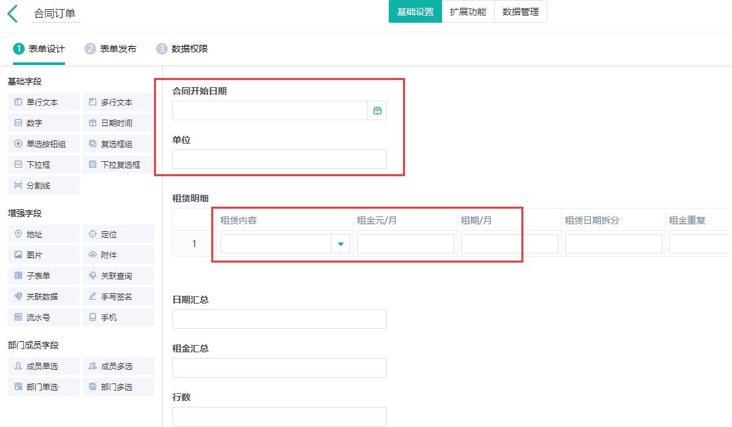Screen dimensions: 732x427
Task: Select the 租赁日期拆分 column header
Action: click(592, 220)
